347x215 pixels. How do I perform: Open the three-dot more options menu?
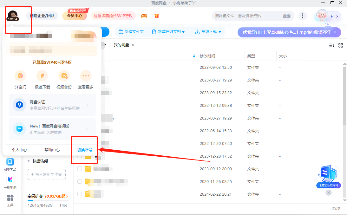tap(303, 16)
